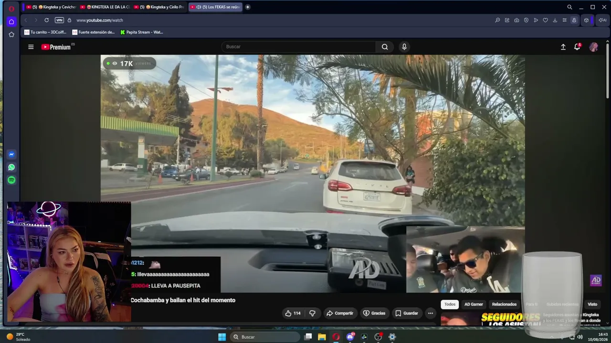Viewport: 611px width, 343px height.
Task: Open bookmarks star in Opera sidebar
Action: click(x=11, y=34)
